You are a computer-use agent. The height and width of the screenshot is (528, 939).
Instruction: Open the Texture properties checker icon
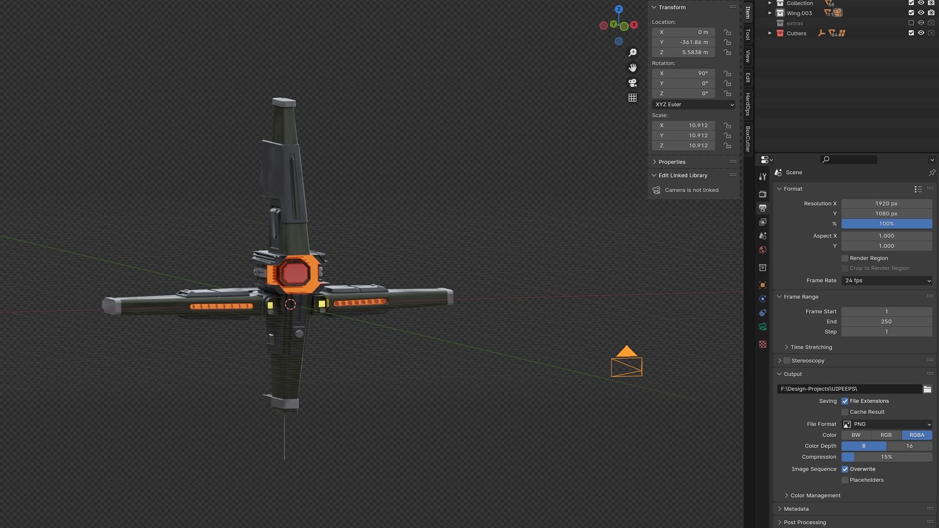(x=762, y=345)
